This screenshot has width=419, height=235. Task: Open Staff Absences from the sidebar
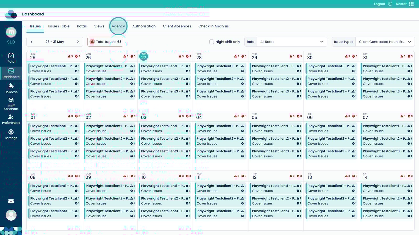pyautogui.click(x=11, y=100)
